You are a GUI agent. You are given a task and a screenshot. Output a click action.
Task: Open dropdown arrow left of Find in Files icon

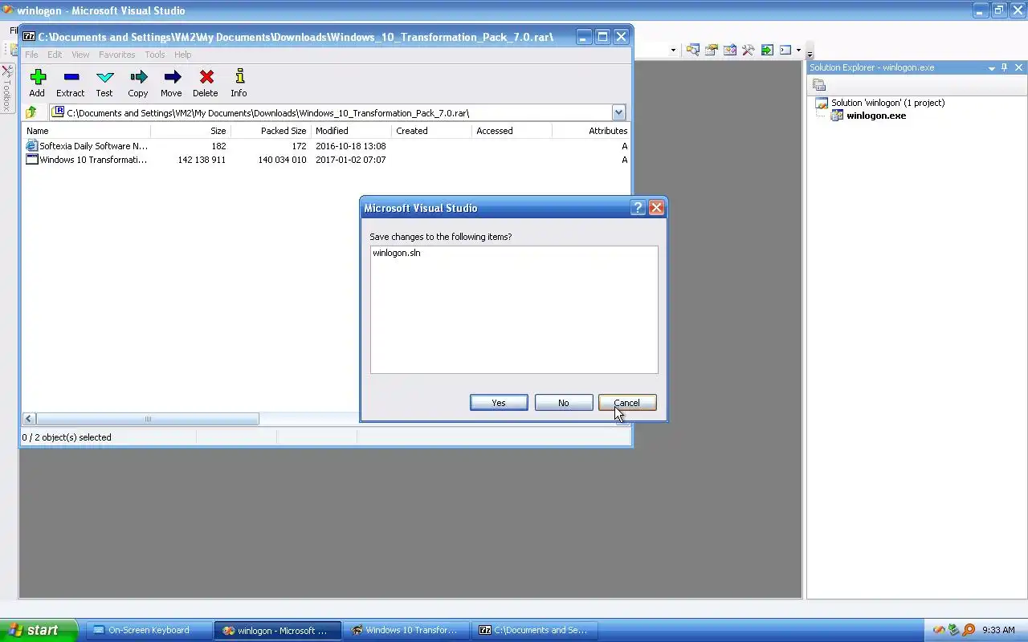(673, 50)
